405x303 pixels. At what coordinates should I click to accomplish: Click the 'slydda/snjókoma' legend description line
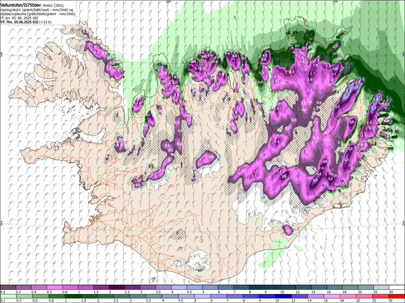pos(38,14)
